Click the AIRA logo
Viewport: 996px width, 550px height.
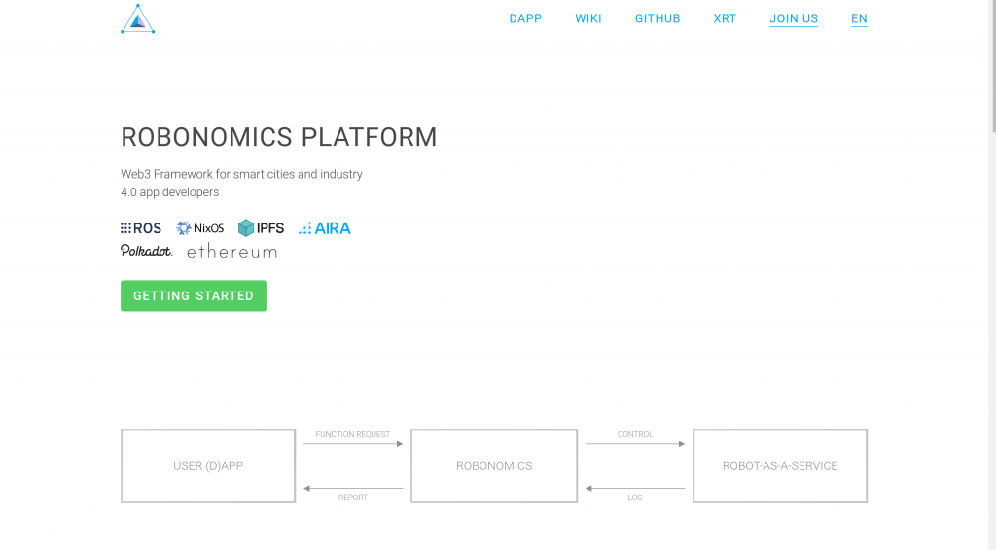coord(325,228)
